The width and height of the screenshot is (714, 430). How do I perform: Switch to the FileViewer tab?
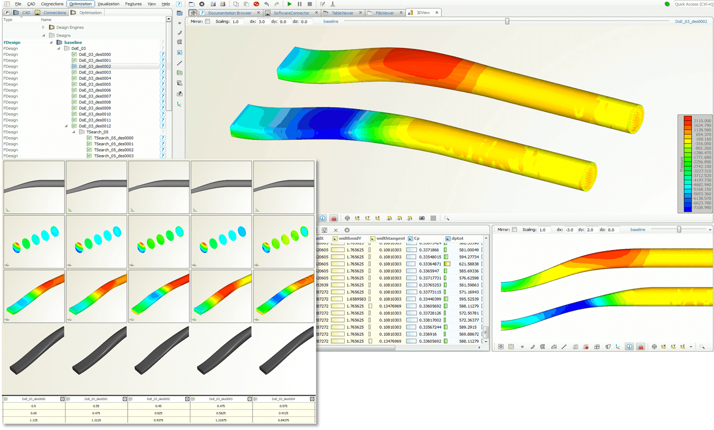(x=385, y=13)
